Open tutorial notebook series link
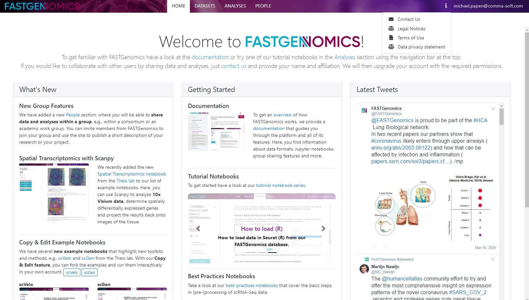Viewport: 529px width, 300px height. 281,185
